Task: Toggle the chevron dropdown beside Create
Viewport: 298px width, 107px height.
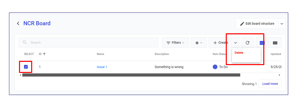Action: click(236, 43)
